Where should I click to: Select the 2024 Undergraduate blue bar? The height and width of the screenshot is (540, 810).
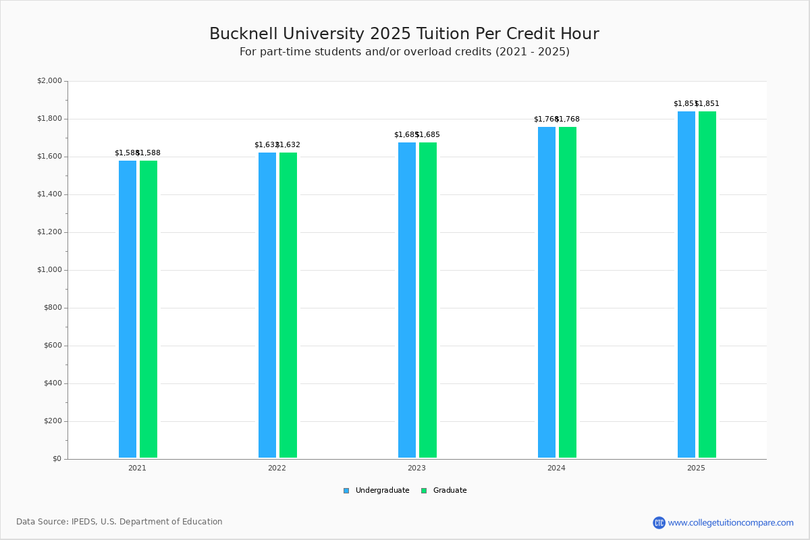[x=547, y=292]
